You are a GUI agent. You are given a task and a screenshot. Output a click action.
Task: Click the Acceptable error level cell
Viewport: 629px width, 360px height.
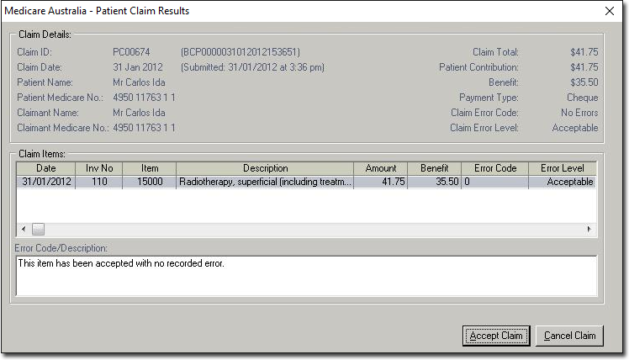coord(562,182)
